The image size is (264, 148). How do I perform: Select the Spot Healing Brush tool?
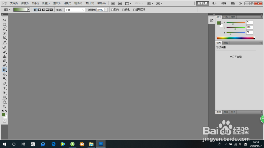point(4,48)
